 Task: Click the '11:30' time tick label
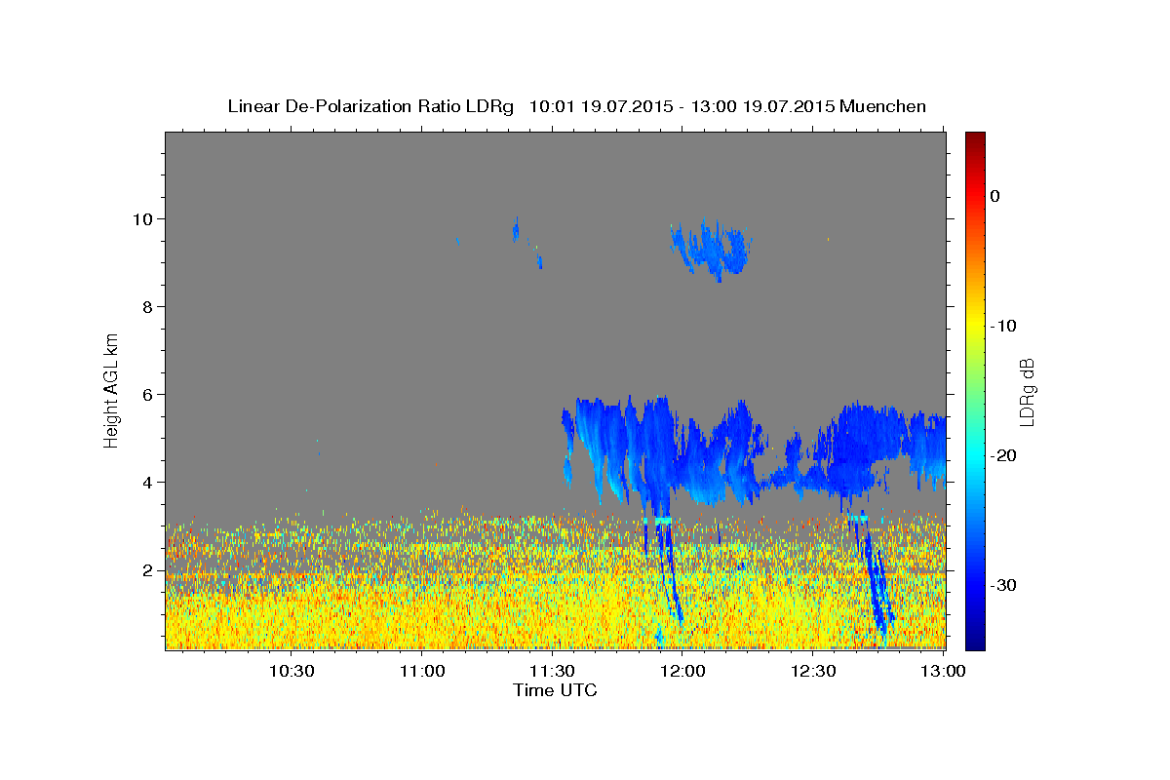552,671
